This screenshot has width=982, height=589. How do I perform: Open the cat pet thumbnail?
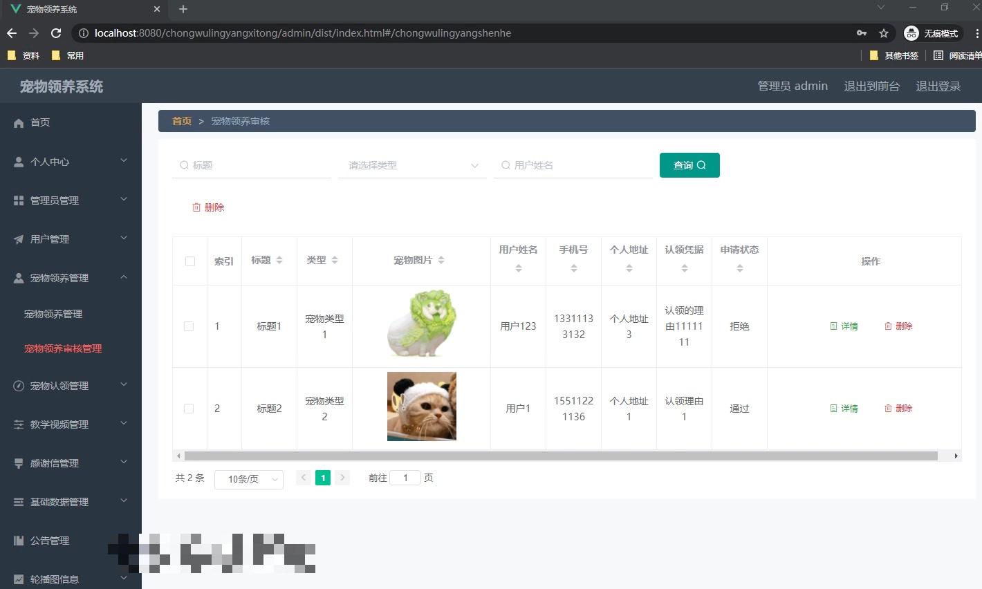click(422, 406)
